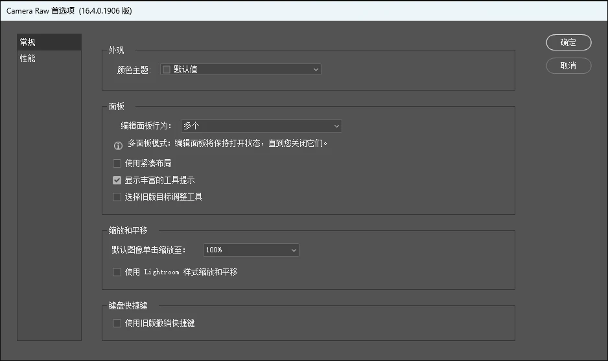Click the 颜色主题 label text
608x361 pixels.
134,70
